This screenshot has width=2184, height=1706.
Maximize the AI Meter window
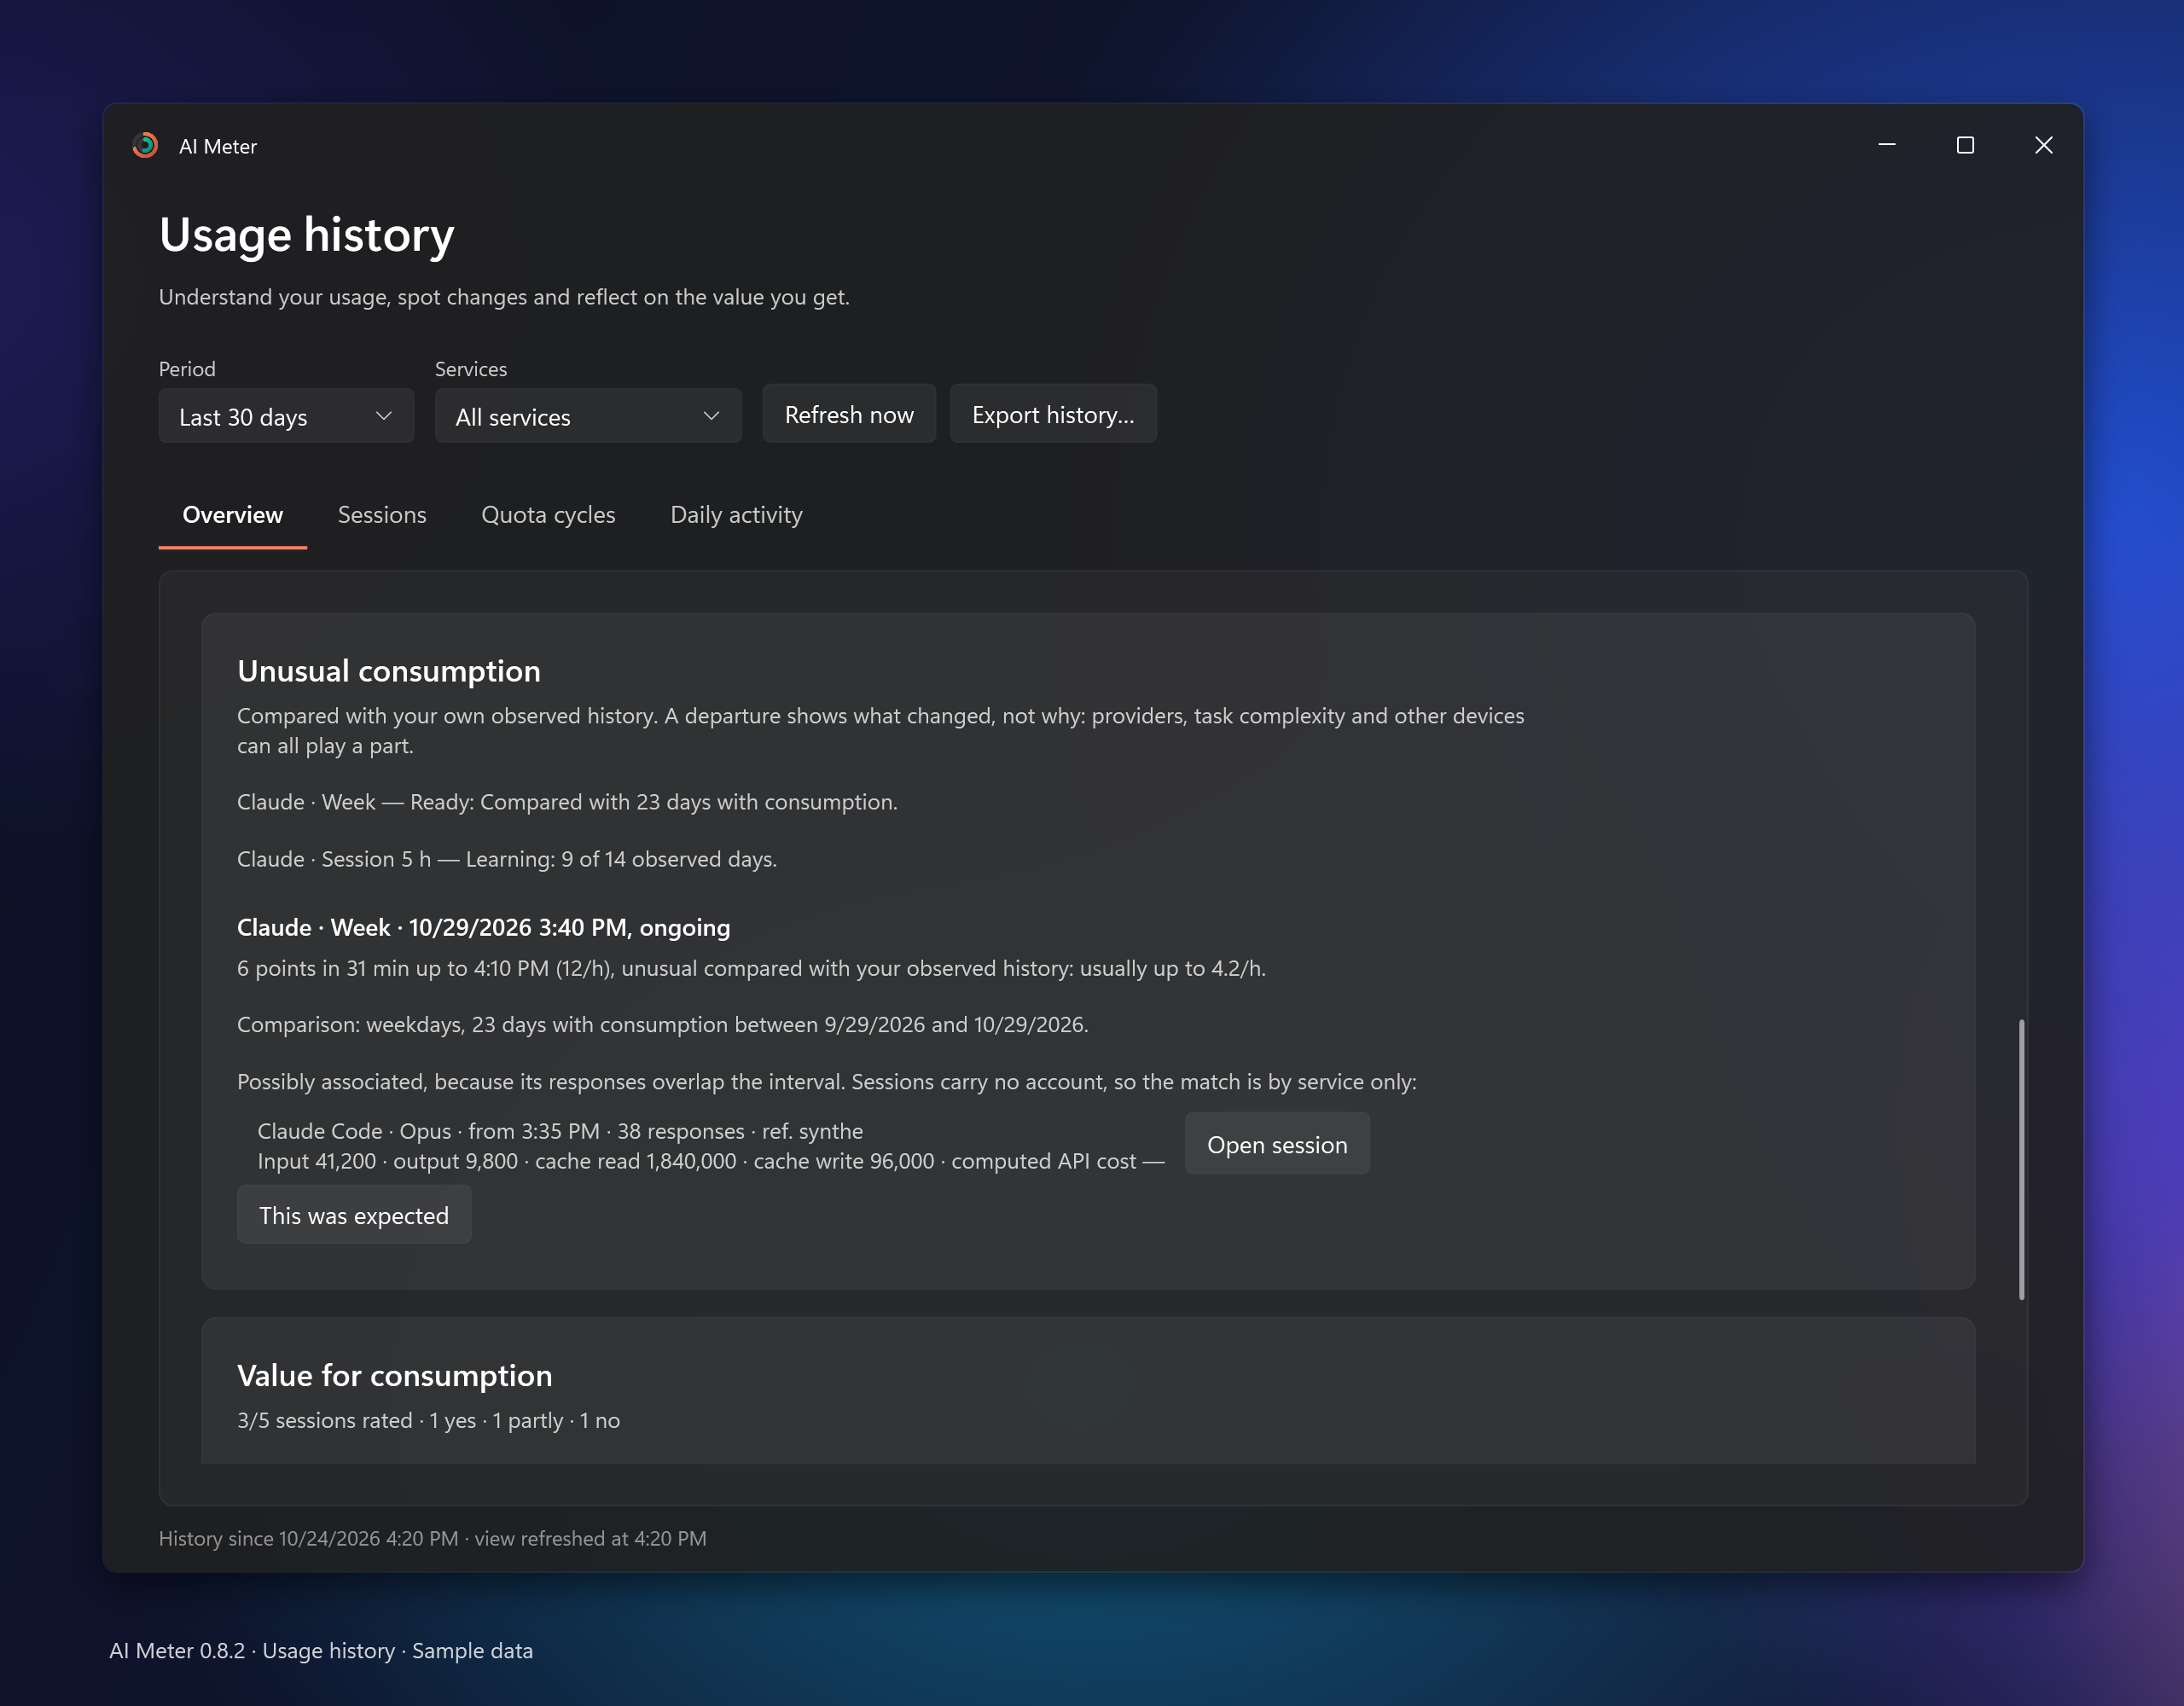pyautogui.click(x=1965, y=146)
